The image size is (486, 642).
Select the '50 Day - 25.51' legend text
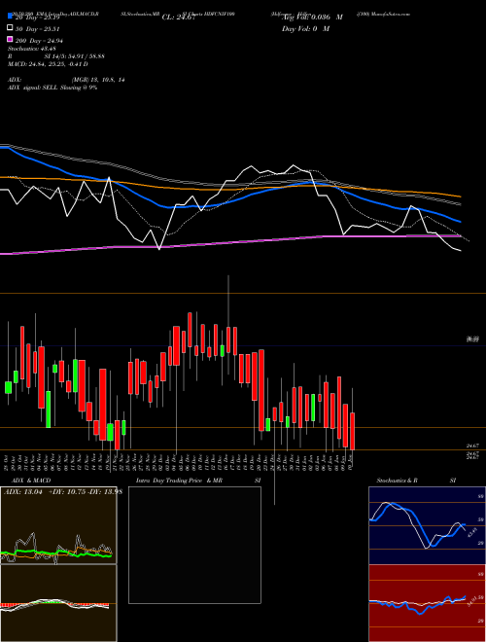(x=38, y=29)
